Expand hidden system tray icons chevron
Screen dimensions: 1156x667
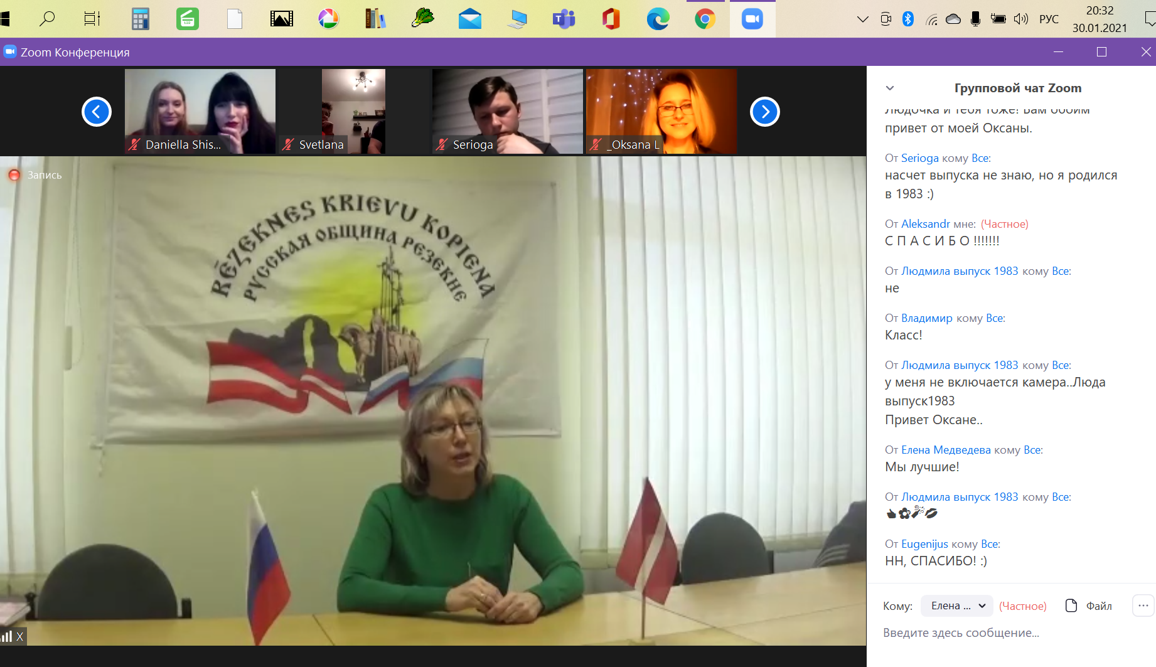[862, 19]
